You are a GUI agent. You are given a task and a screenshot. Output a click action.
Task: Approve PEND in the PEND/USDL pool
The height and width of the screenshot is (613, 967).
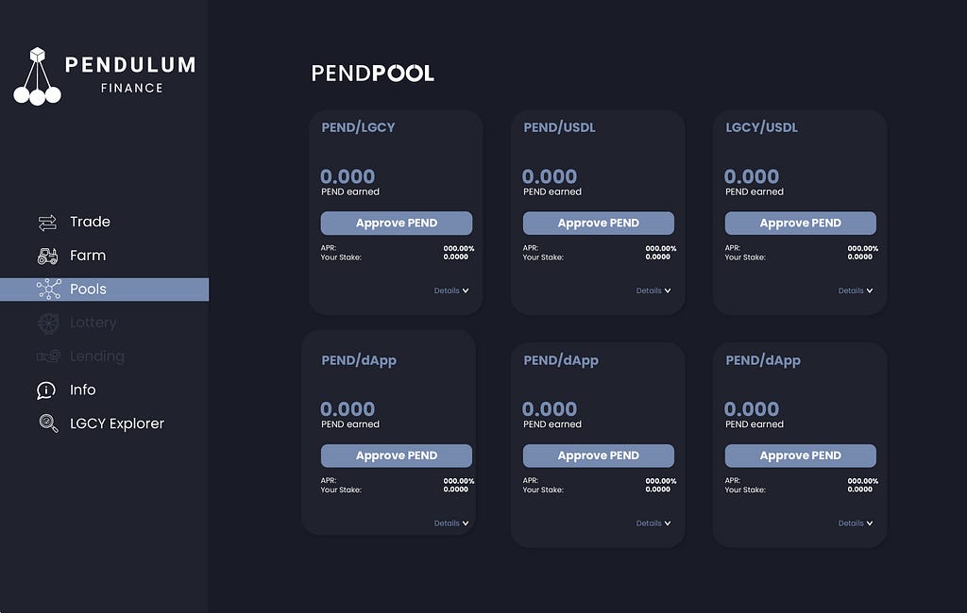tap(598, 223)
